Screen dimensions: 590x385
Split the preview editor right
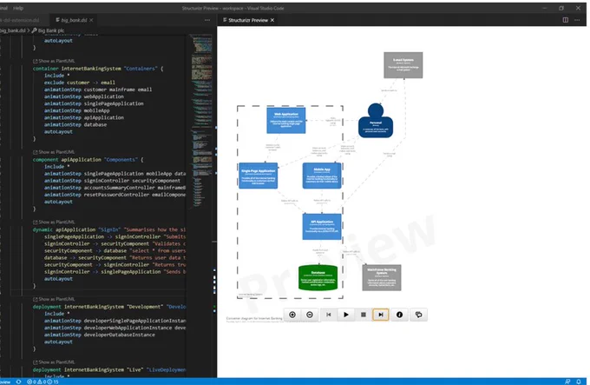click(566, 20)
